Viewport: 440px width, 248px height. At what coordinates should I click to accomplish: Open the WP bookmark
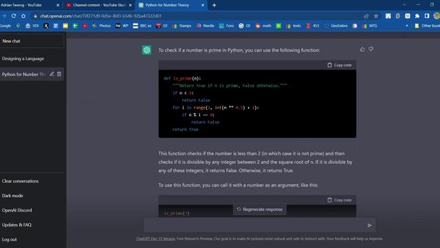point(122,25)
